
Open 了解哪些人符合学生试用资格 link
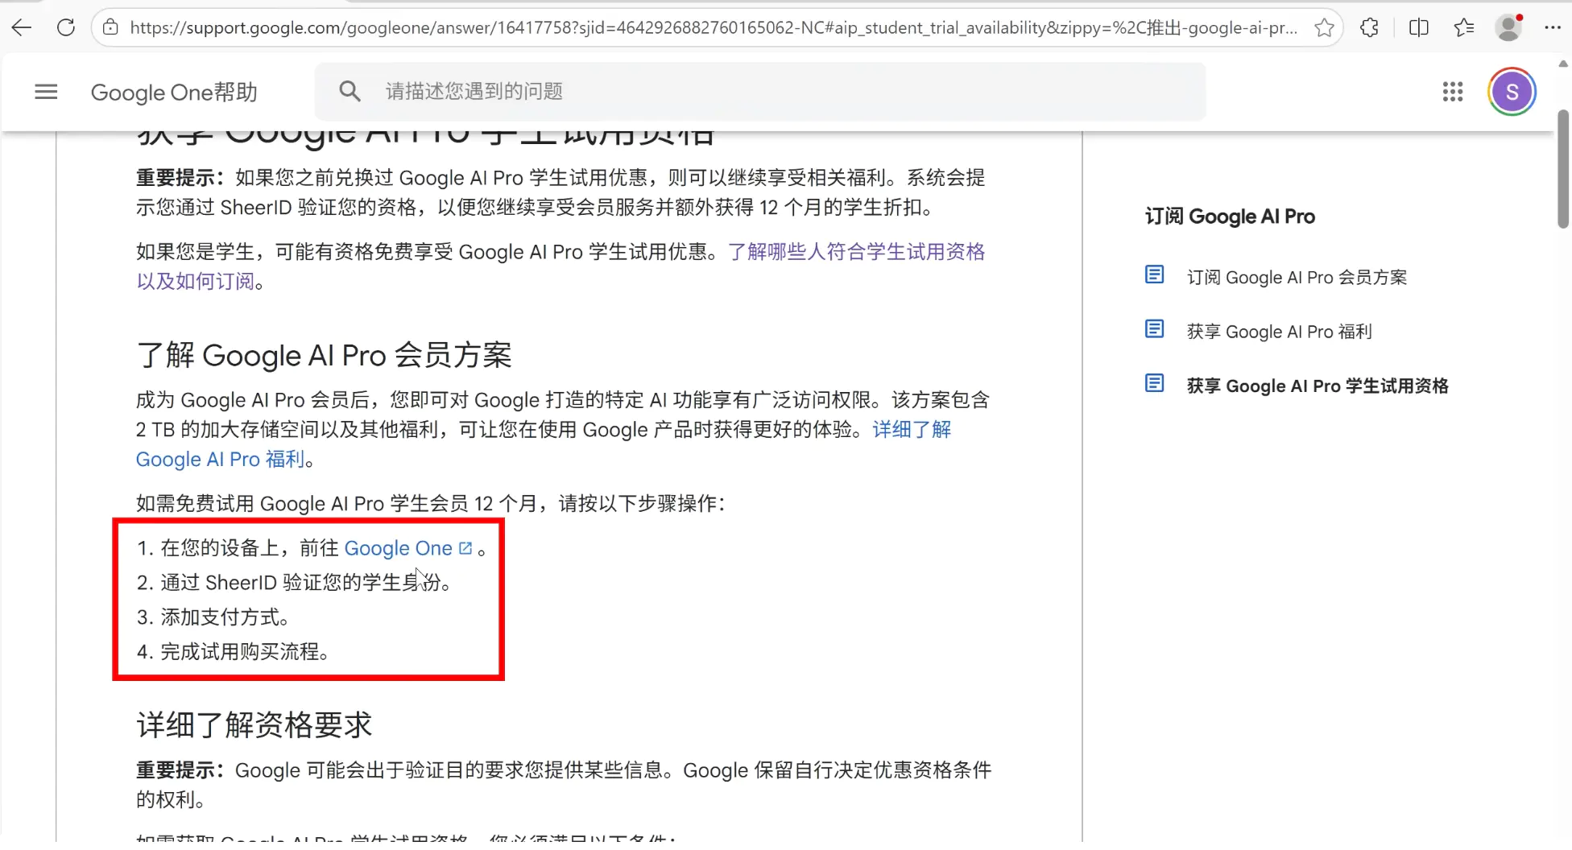855,252
